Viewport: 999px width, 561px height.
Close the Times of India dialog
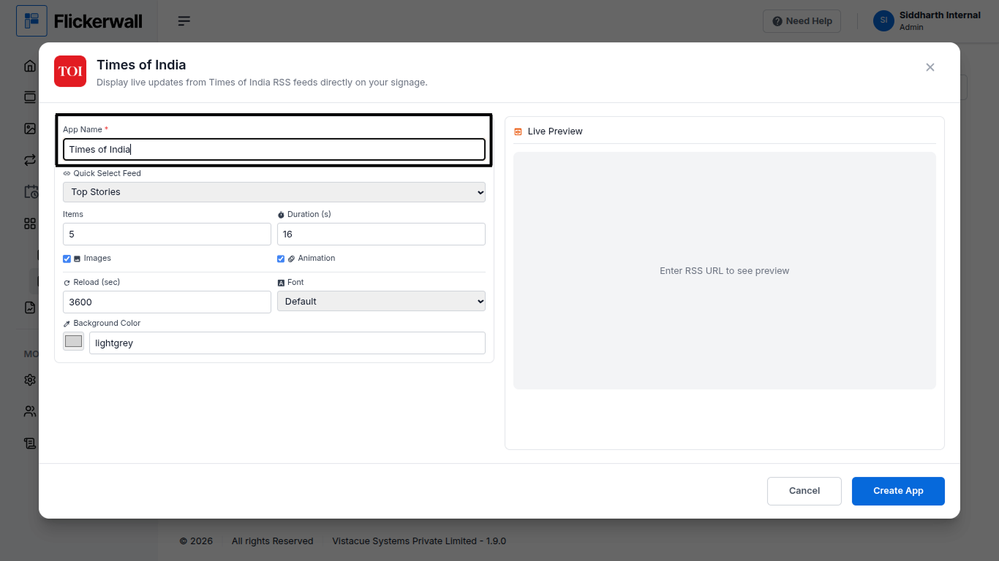tap(930, 67)
